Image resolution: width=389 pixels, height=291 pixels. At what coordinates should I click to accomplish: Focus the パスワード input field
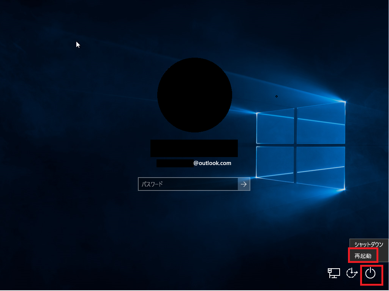[x=188, y=184]
